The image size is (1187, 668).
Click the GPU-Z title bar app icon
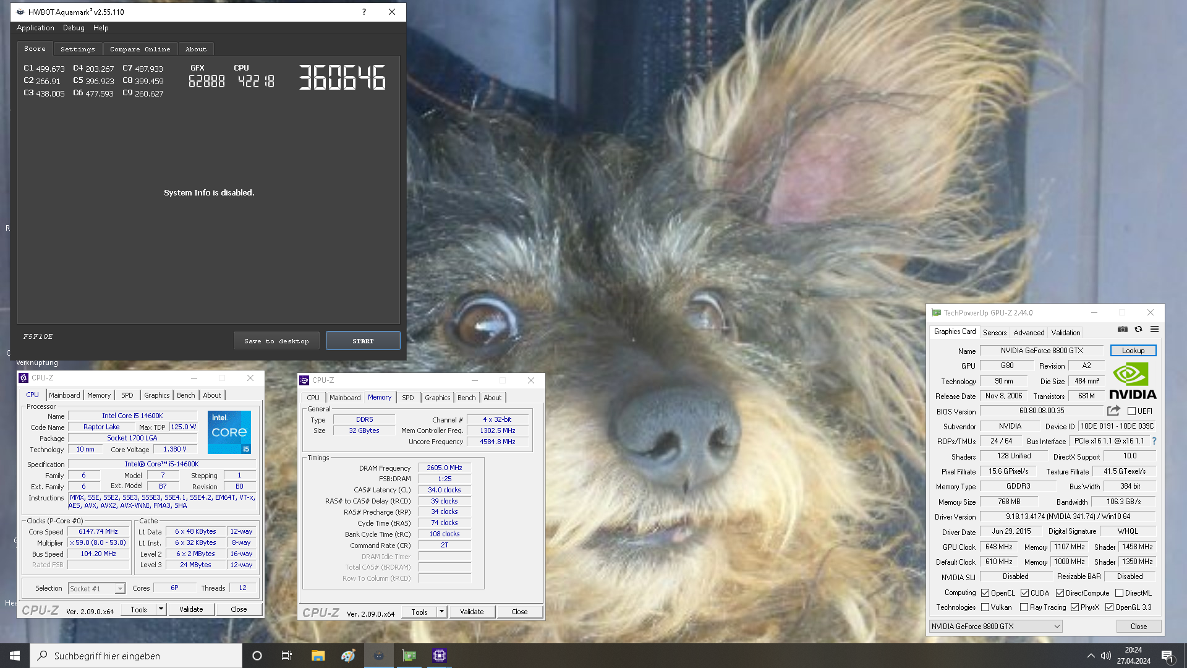click(x=936, y=313)
